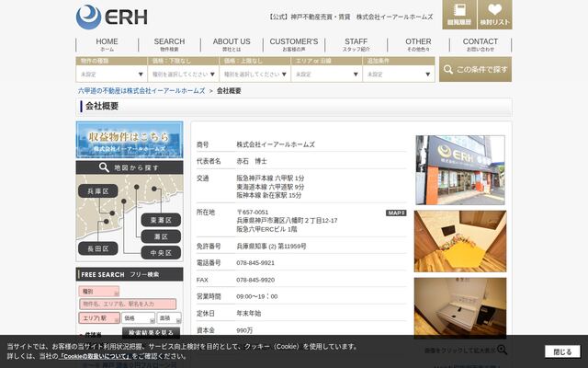Image resolution: width=588 pixels, height=368 pixels.
Task: Click postal code 〒657-0051
Action: [x=253, y=213]
